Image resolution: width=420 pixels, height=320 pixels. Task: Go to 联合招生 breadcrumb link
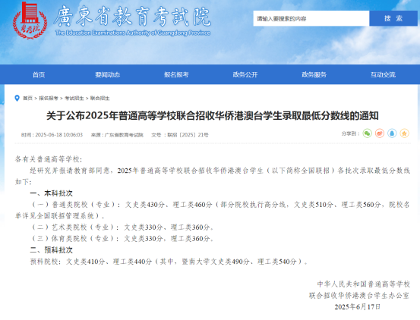pos(100,98)
